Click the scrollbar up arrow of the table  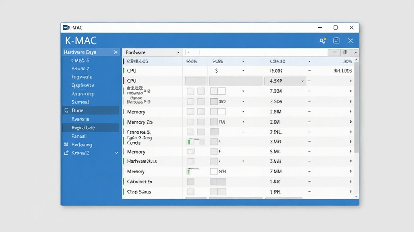click(357, 60)
